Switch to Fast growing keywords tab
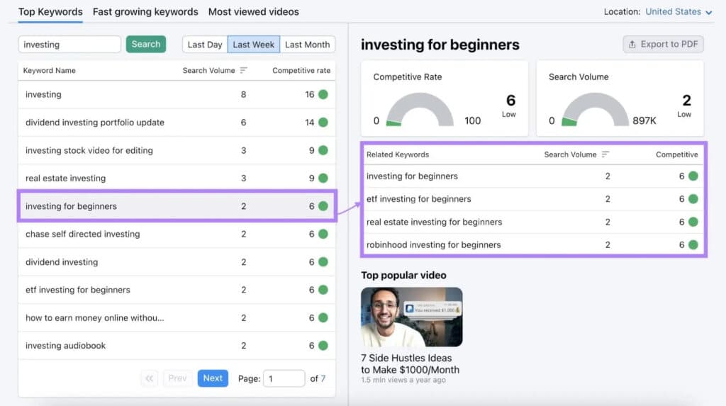 point(145,12)
